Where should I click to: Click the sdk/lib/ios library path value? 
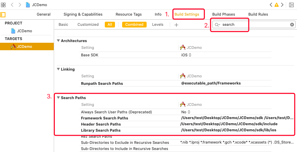coord(229,130)
